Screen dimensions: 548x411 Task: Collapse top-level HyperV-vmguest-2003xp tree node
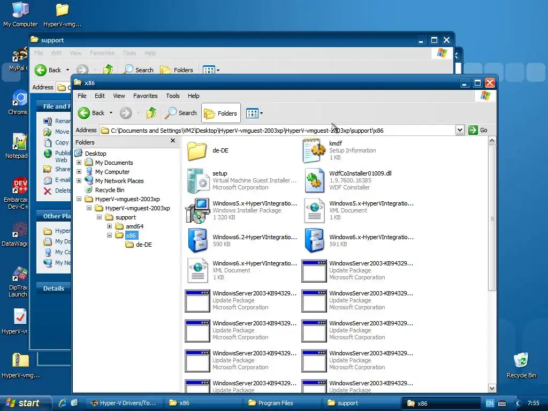pos(79,199)
